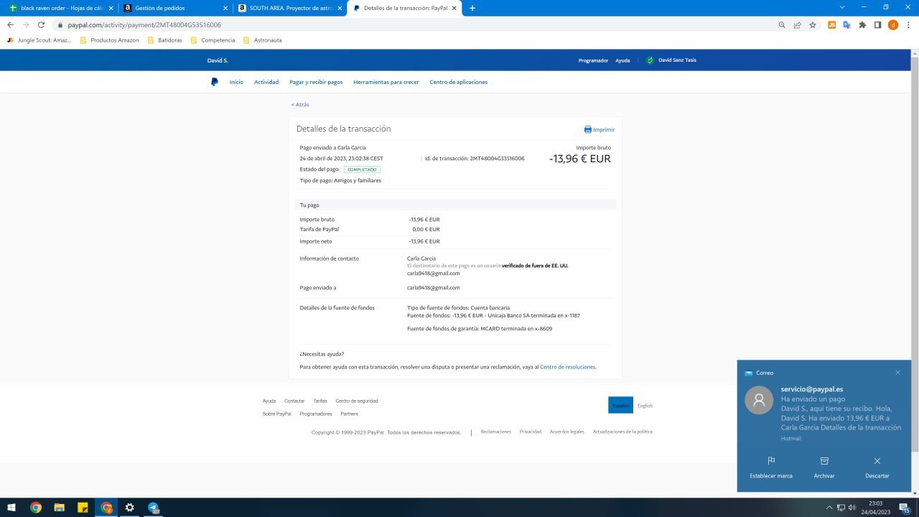Bookmark this page with star icon
The height and width of the screenshot is (517, 919).
(813, 24)
